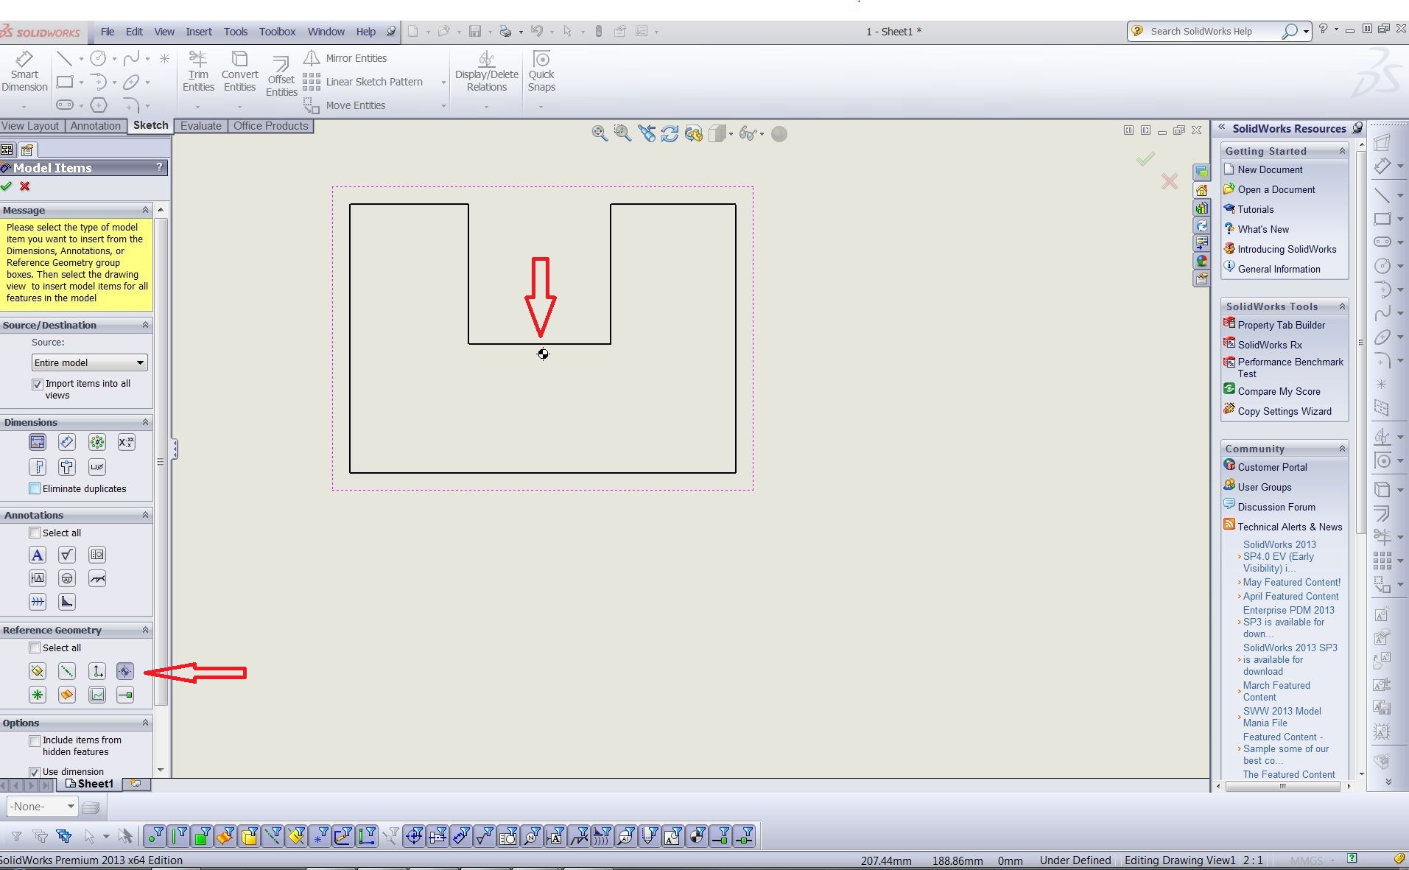
Task: Open the Tutorials link
Action: (x=1255, y=209)
